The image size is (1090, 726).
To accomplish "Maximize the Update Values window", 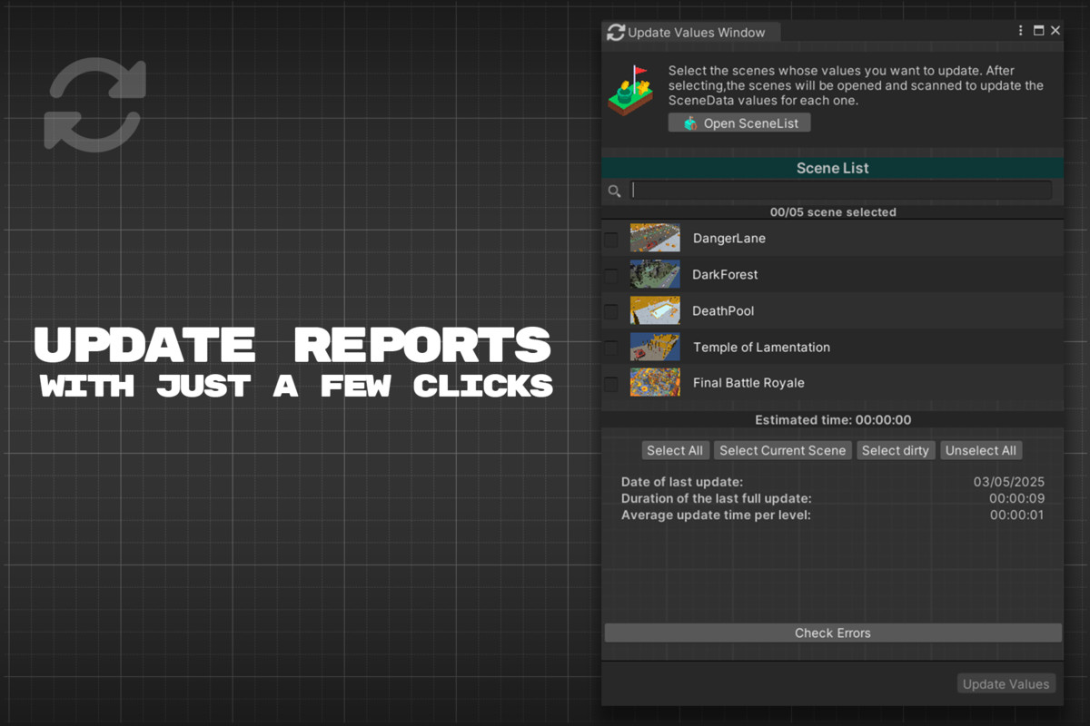I will pos(1039,31).
